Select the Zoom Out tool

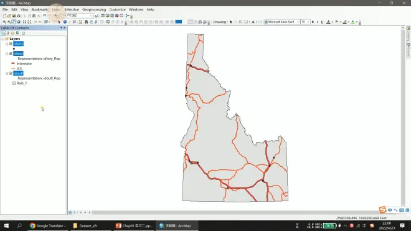coord(9,22)
